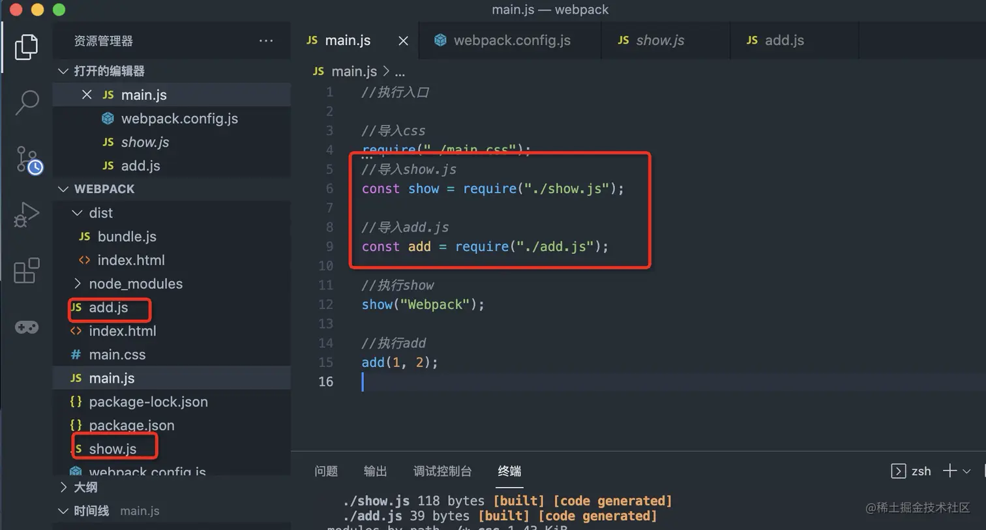The image size is (986, 530).
Task: Click the green macOS fullscreen button
Action: 59,10
